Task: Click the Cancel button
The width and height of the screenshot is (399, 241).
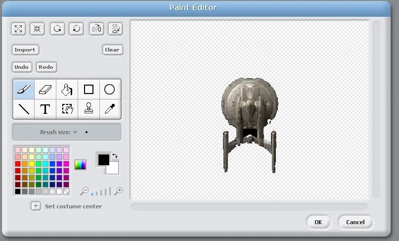Action: (355, 222)
